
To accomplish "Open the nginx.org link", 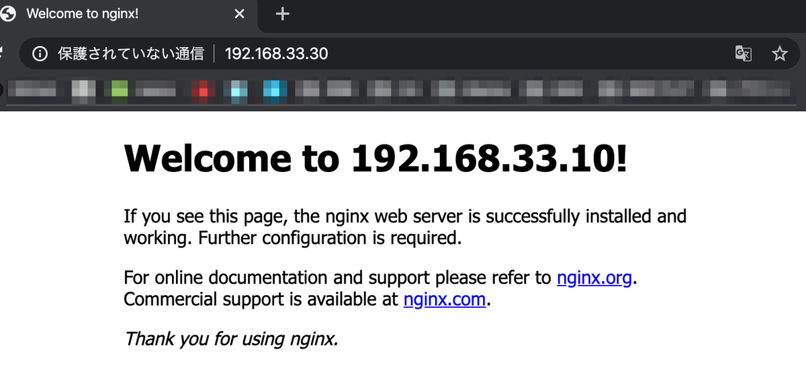I will tap(594, 278).
